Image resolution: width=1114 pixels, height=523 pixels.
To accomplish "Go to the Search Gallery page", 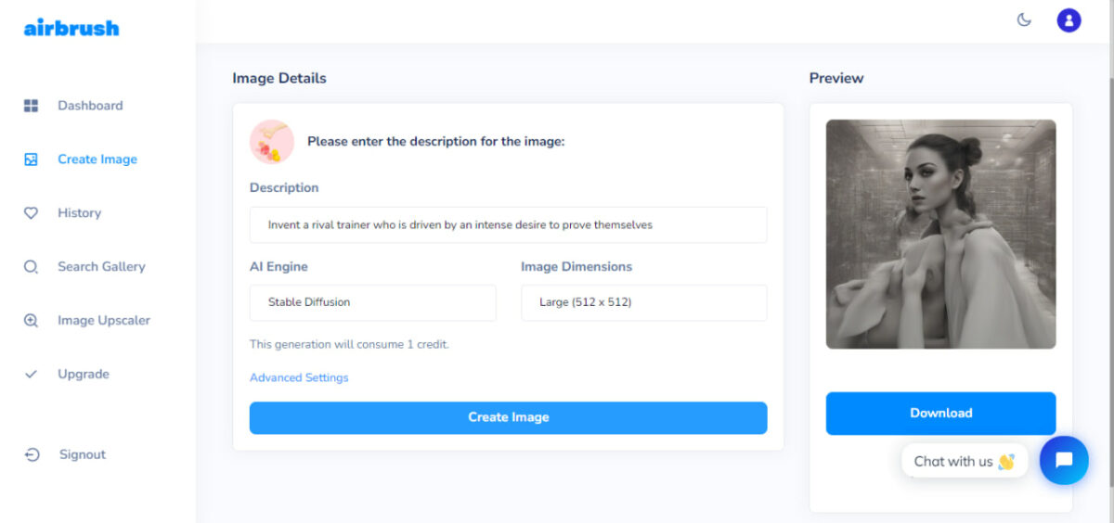I will 101,267.
